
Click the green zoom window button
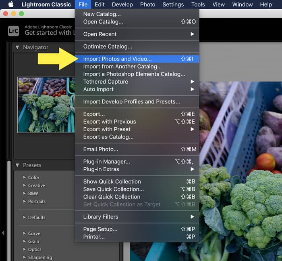(22, 14)
